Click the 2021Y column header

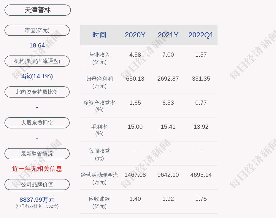(168, 35)
